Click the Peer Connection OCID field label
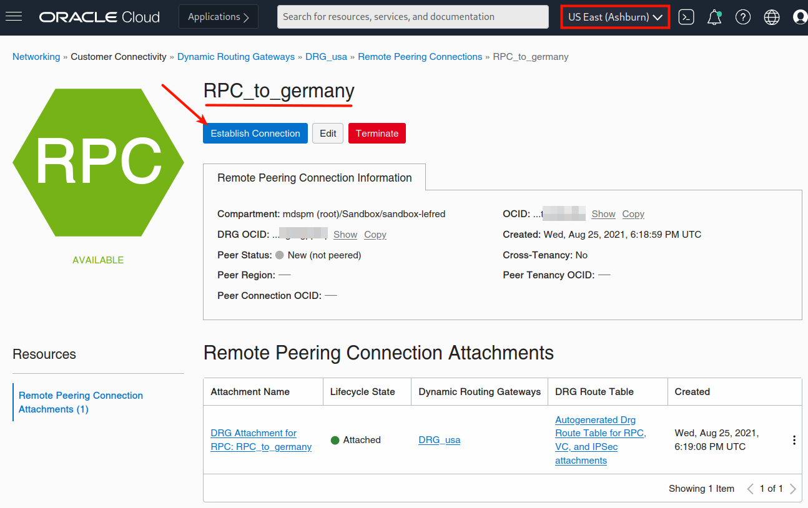Image resolution: width=808 pixels, height=508 pixels. [269, 296]
